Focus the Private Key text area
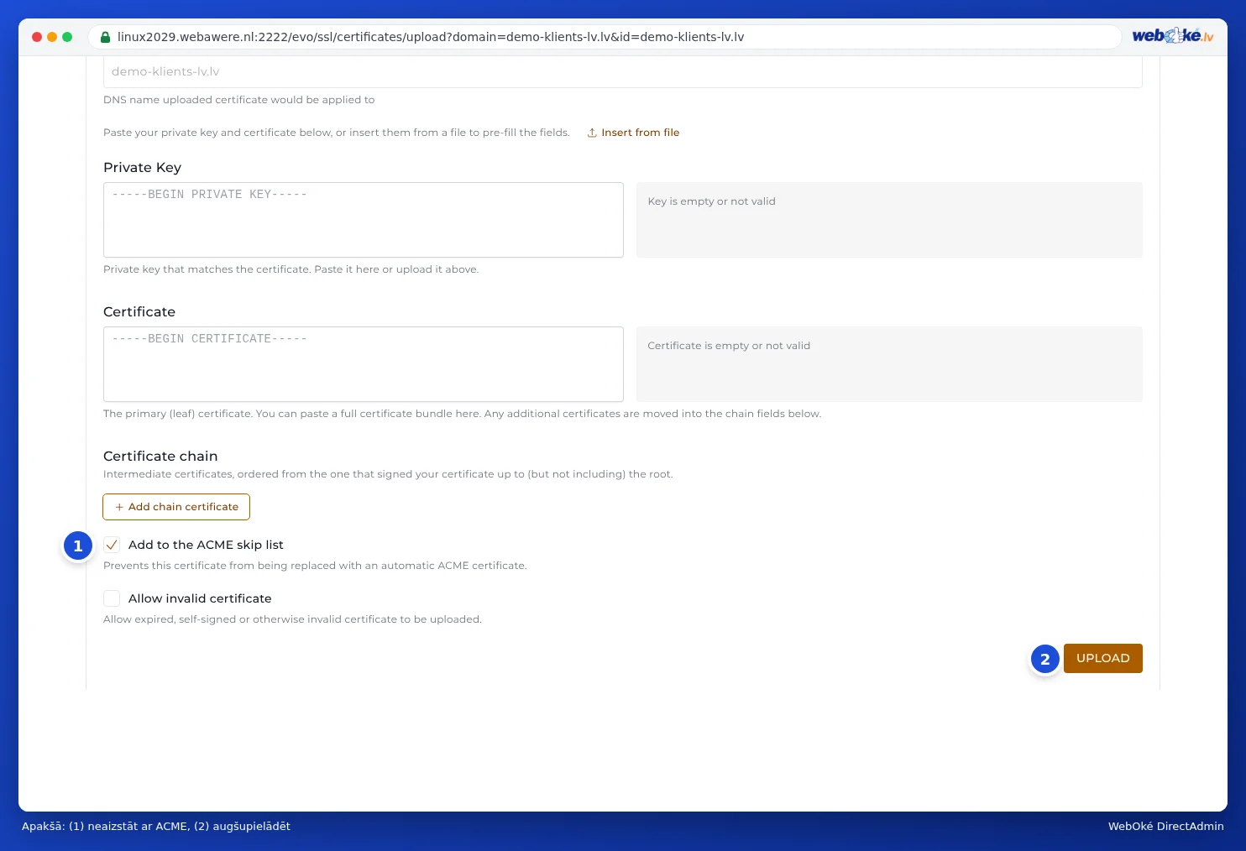The height and width of the screenshot is (851, 1246). [x=364, y=220]
